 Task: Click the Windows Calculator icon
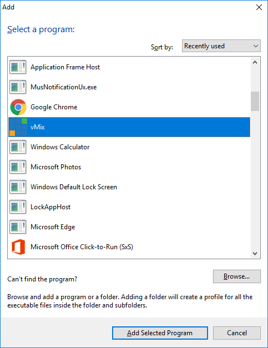[18, 147]
